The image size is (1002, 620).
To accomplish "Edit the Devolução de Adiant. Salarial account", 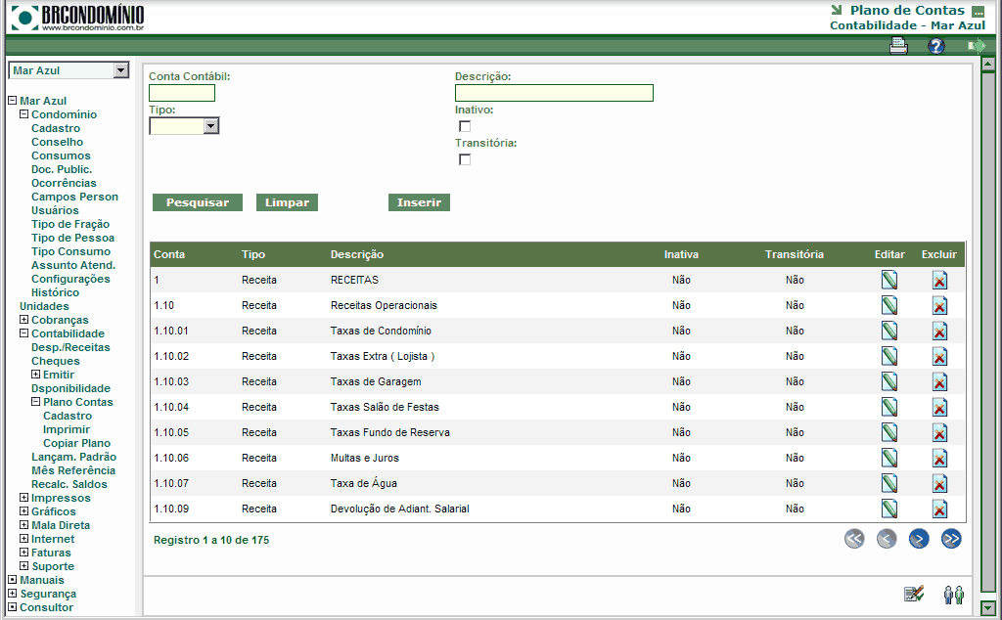I will click(x=889, y=509).
